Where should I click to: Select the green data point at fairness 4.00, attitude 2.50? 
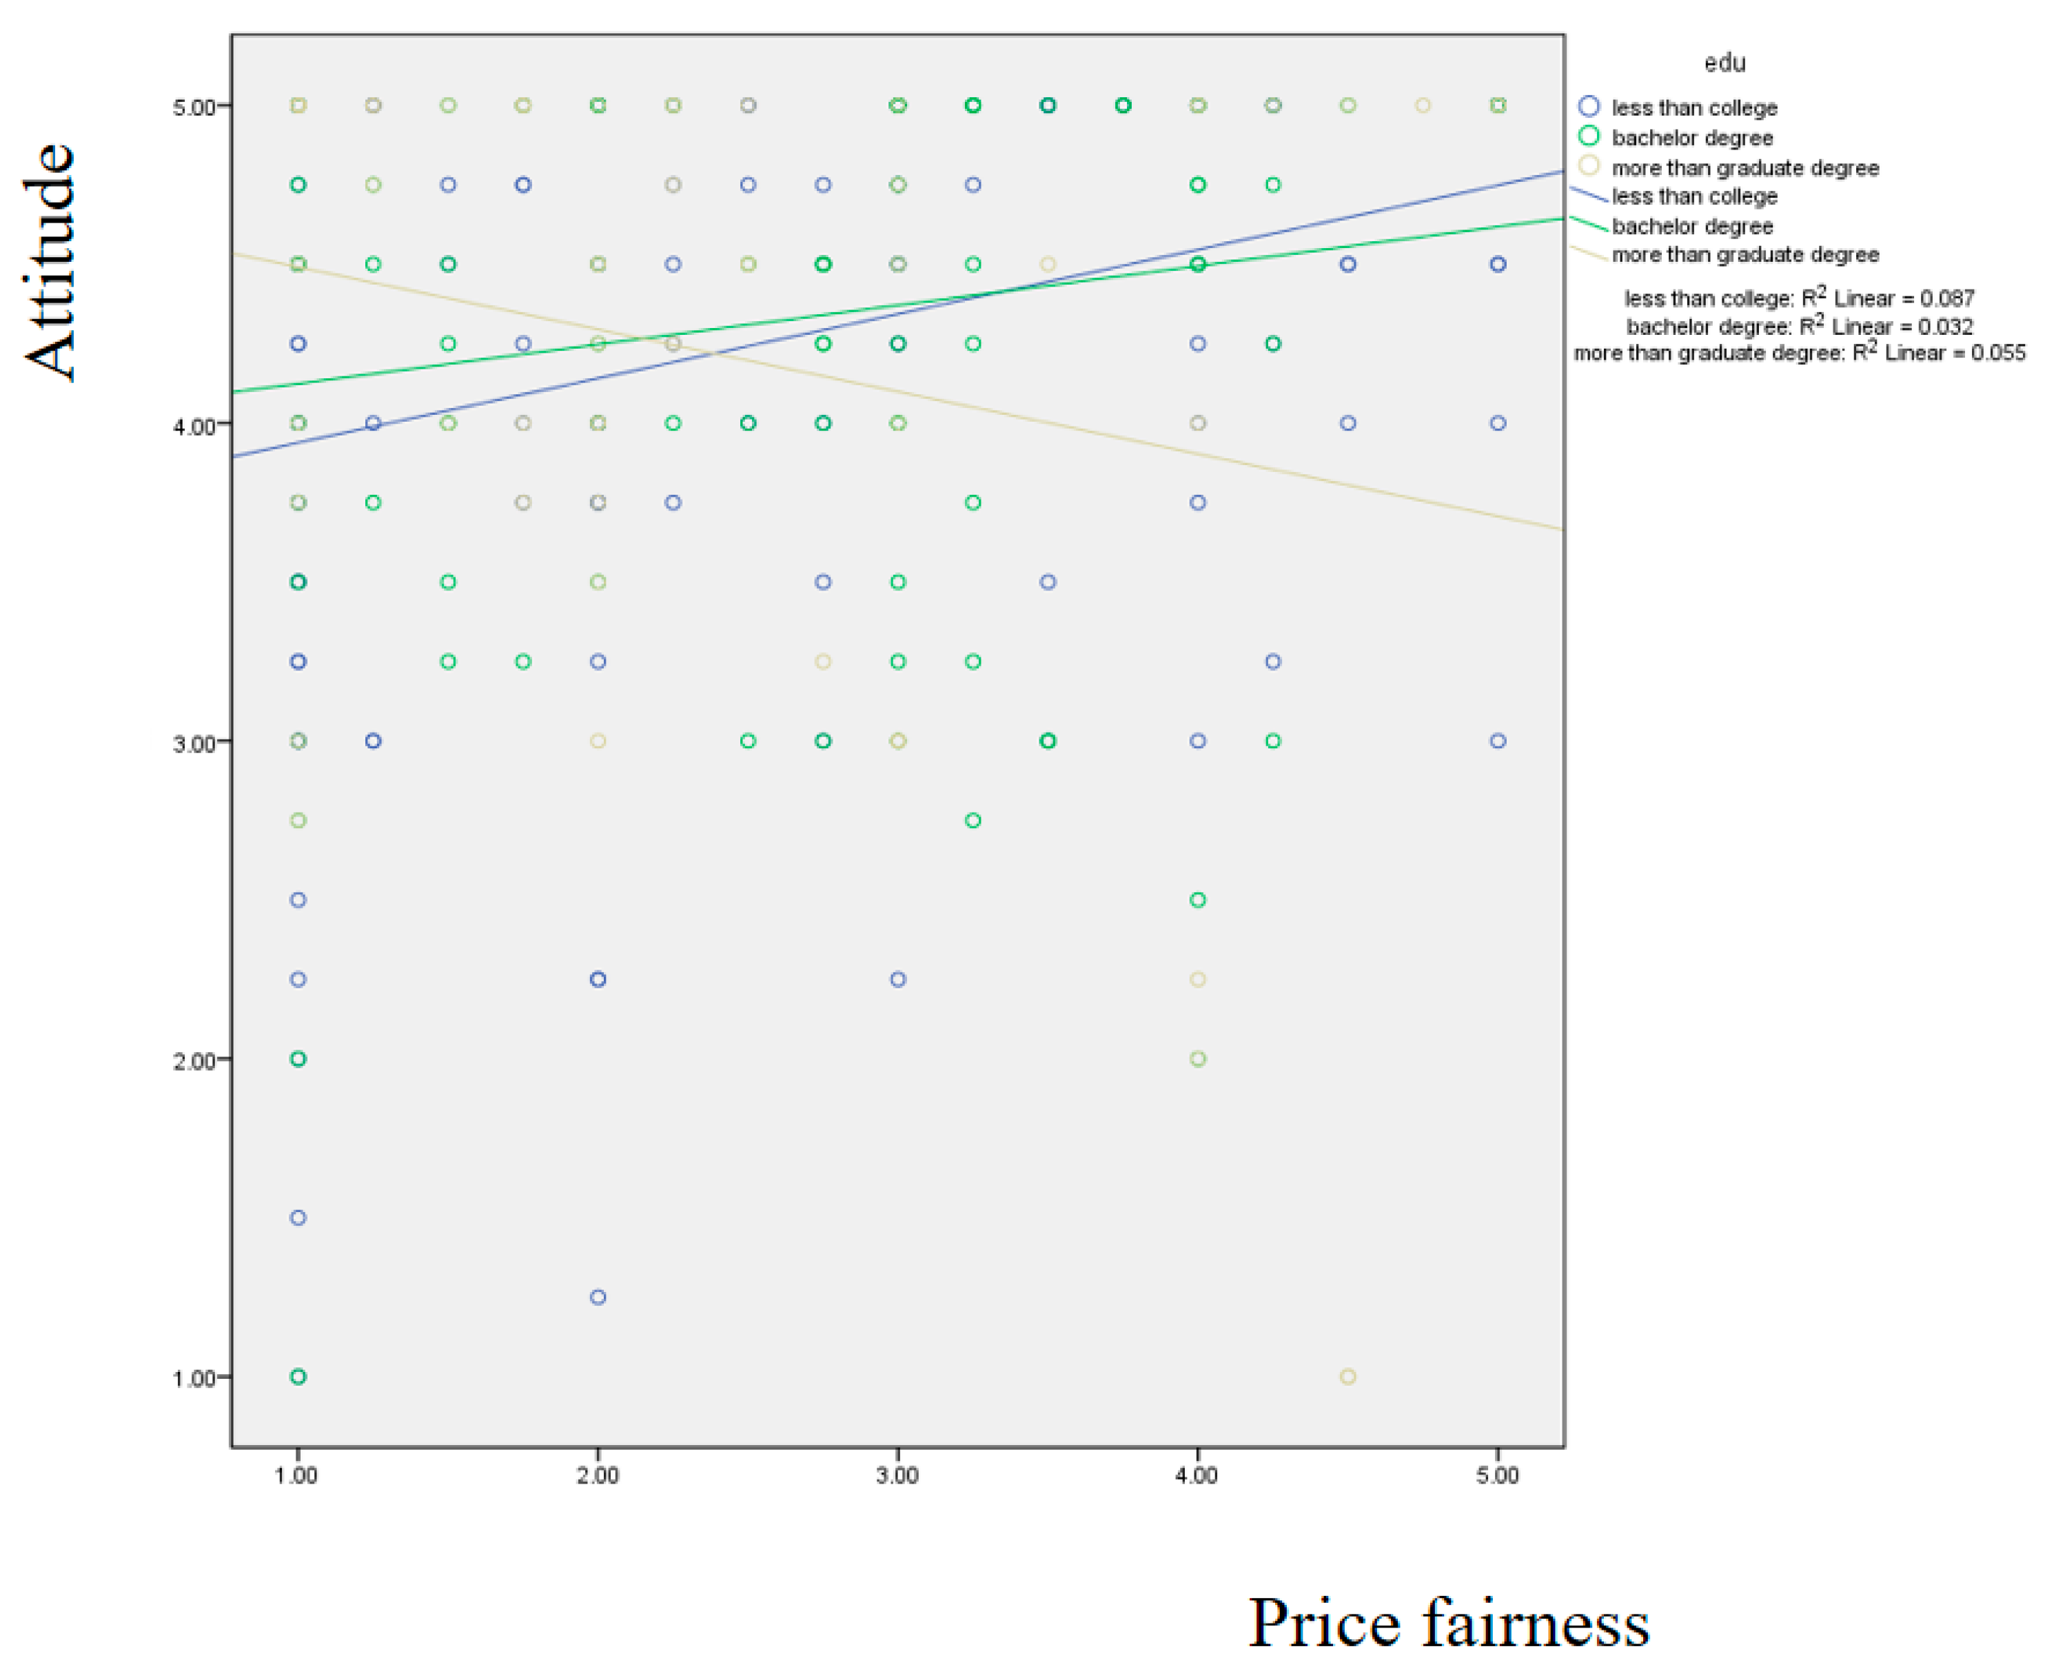point(1197,900)
